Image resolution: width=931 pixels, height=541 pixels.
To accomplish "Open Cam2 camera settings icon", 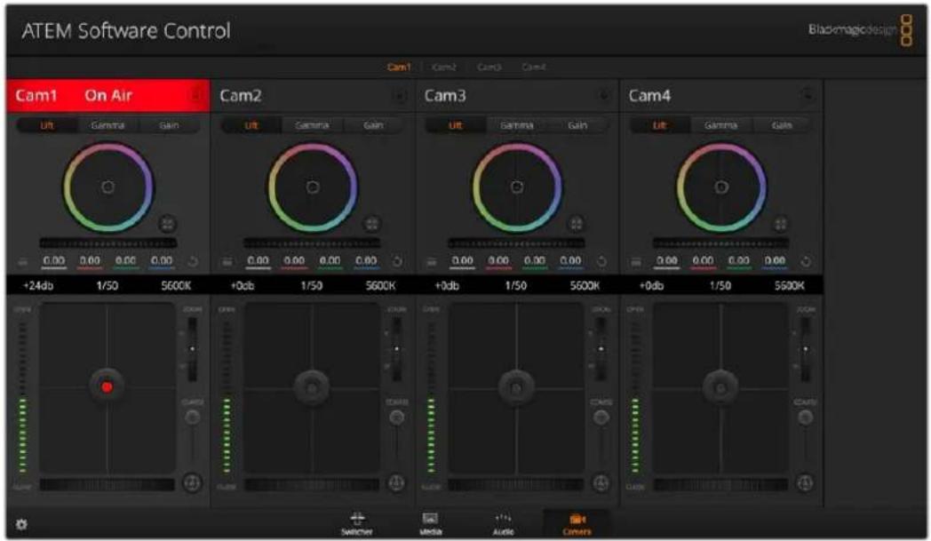I will coord(227,262).
